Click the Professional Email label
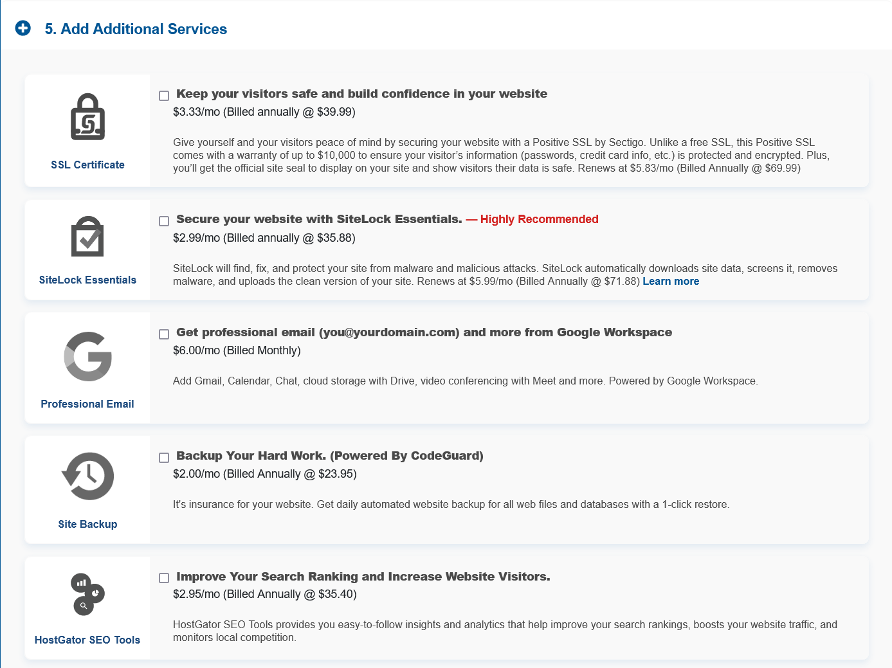The width and height of the screenshot is (892, 668). pos(87,404)
